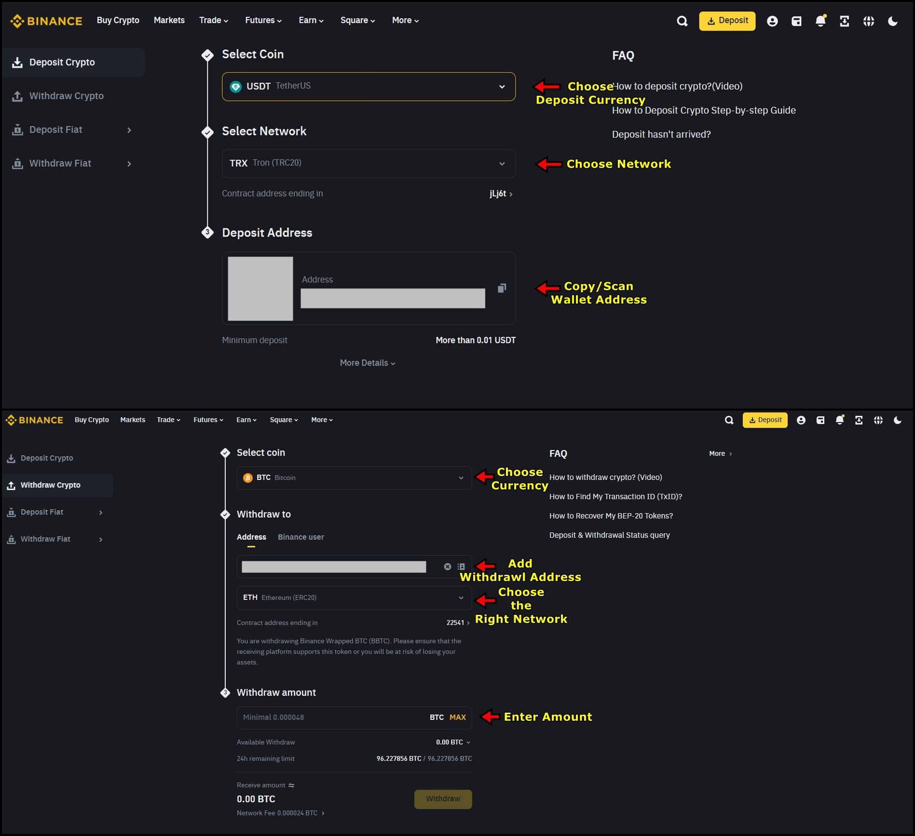The width and height of the screenshot is (915, 836).
Task: Click the yellow Deposit button in top header
Action: pyautogui.click(x=727, y=21)
